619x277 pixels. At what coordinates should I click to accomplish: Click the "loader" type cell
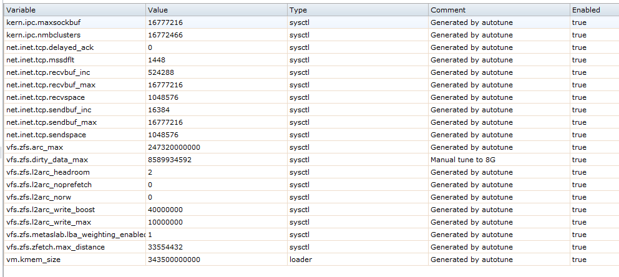click(x=301, y=260)
